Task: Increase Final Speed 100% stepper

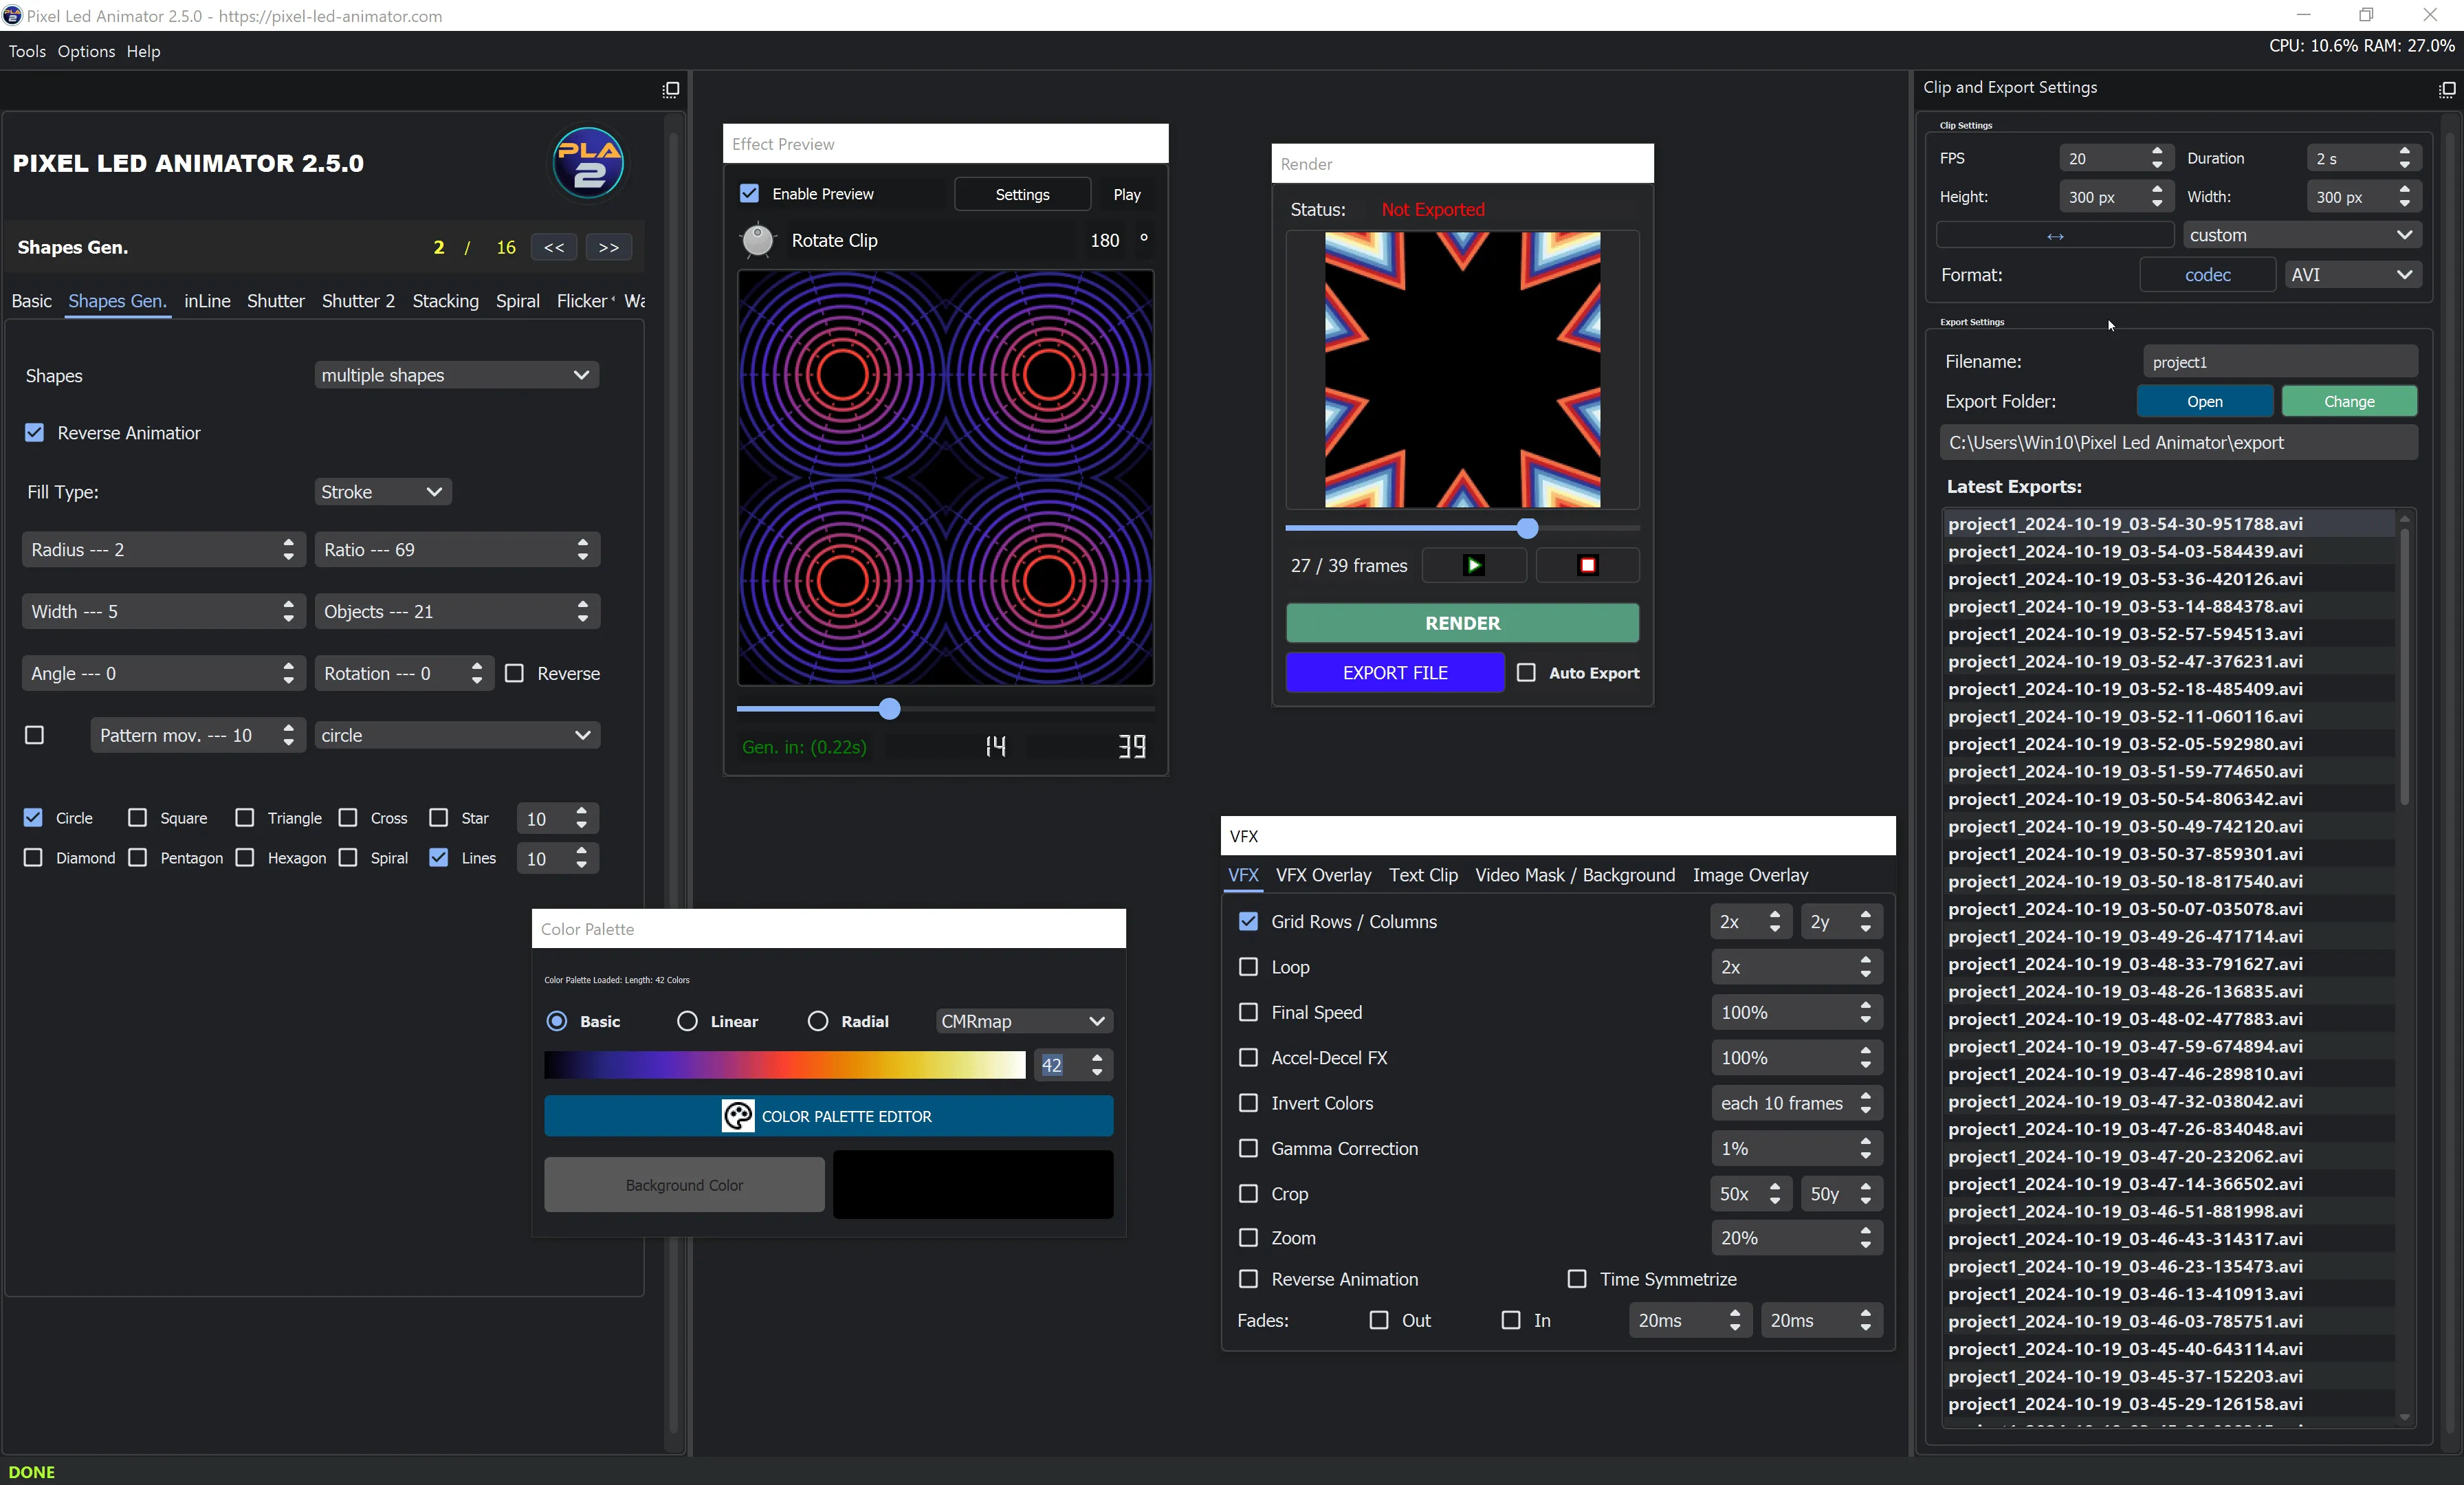Action: click(1865, 1005)
